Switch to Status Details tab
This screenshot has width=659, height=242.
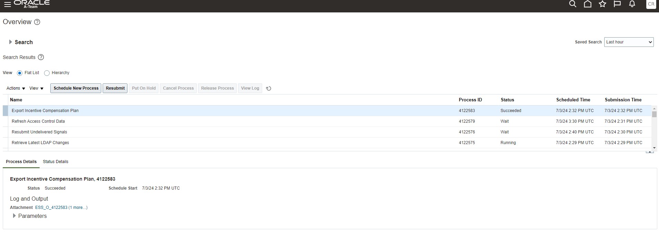55,162
